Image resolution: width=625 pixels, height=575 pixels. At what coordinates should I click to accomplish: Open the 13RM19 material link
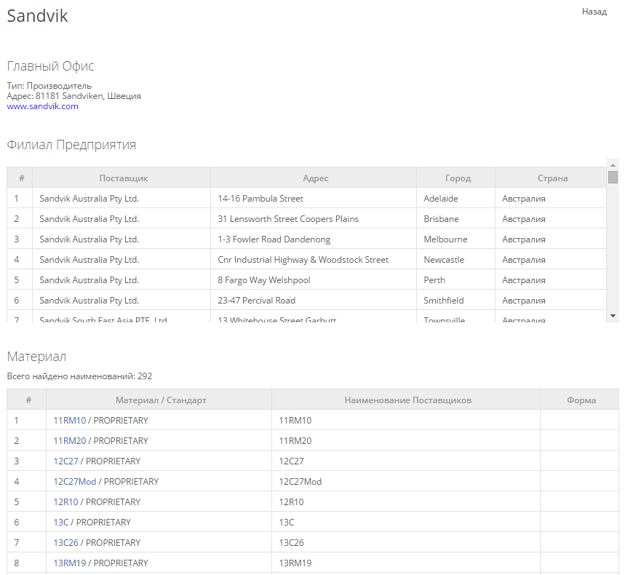(70, 563)
